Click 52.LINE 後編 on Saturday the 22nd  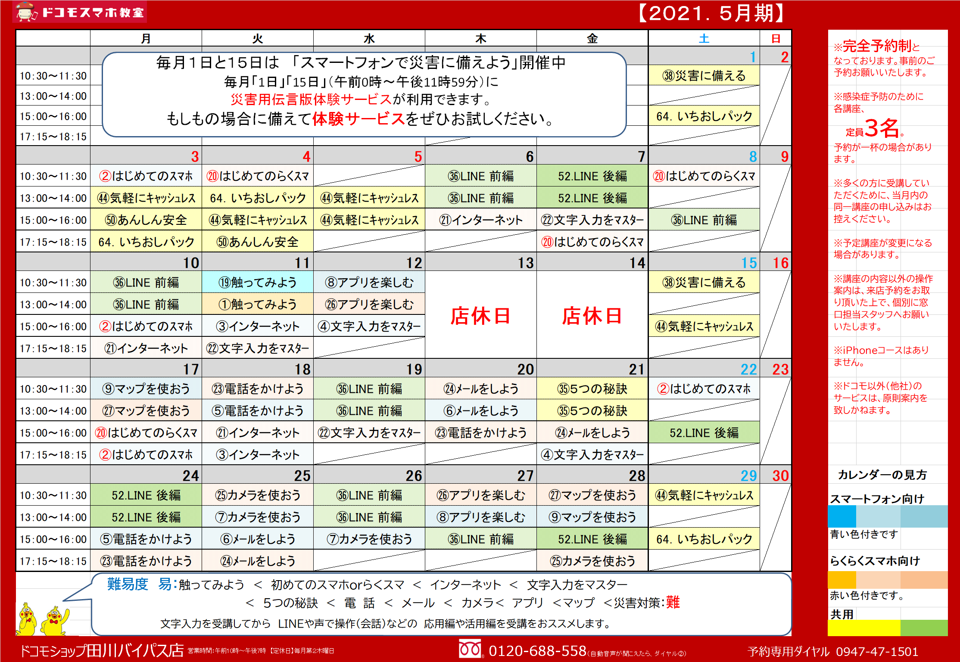tap(704, 432)
